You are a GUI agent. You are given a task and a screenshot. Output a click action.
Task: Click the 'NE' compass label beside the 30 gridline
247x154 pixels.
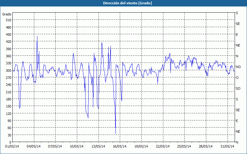click(238, 132)
